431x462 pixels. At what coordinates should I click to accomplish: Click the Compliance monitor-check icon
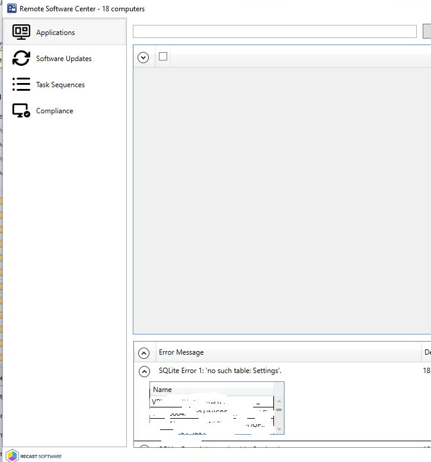[x=21, y=110]
